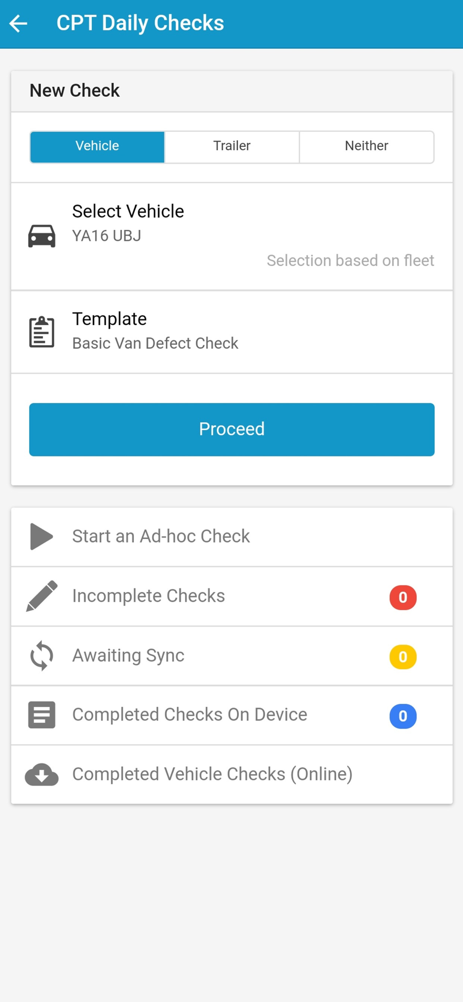This screenshot has width=463, height=1002.
Task: Choose the Neither option
Action: pyautogui.click(x=367, y=147)
